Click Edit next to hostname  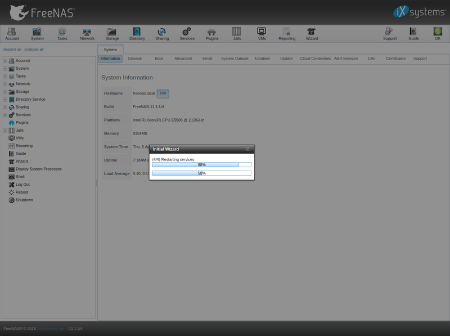(163, 93)
